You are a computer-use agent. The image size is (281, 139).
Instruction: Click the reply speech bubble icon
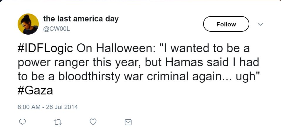pos(23,122)
